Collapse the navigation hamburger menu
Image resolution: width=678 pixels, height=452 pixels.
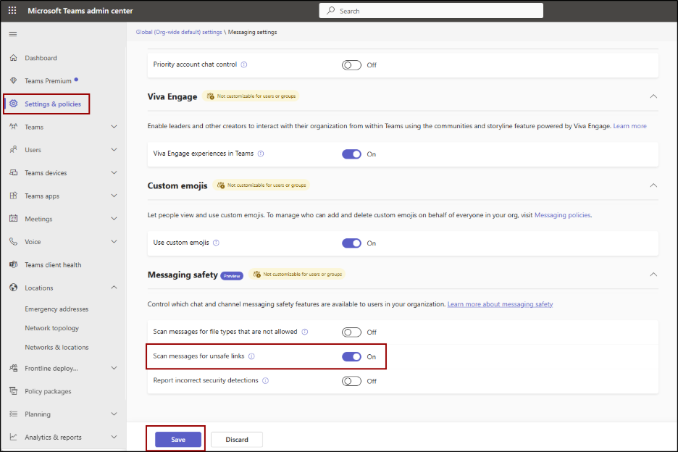click(12, 34)
